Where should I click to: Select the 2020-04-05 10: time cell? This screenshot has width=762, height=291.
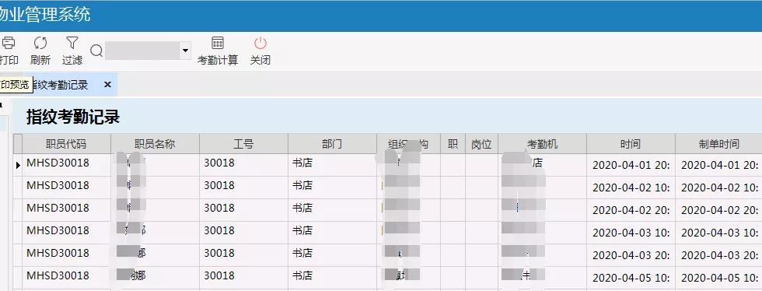pyautogui.click(x=631, y=278)
